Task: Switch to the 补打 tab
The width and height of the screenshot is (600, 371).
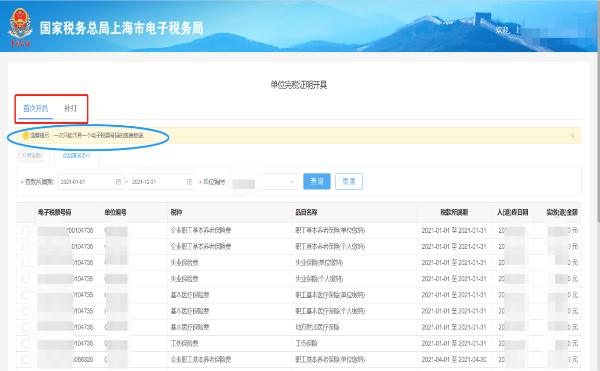Action: click(x=71, y=109)
